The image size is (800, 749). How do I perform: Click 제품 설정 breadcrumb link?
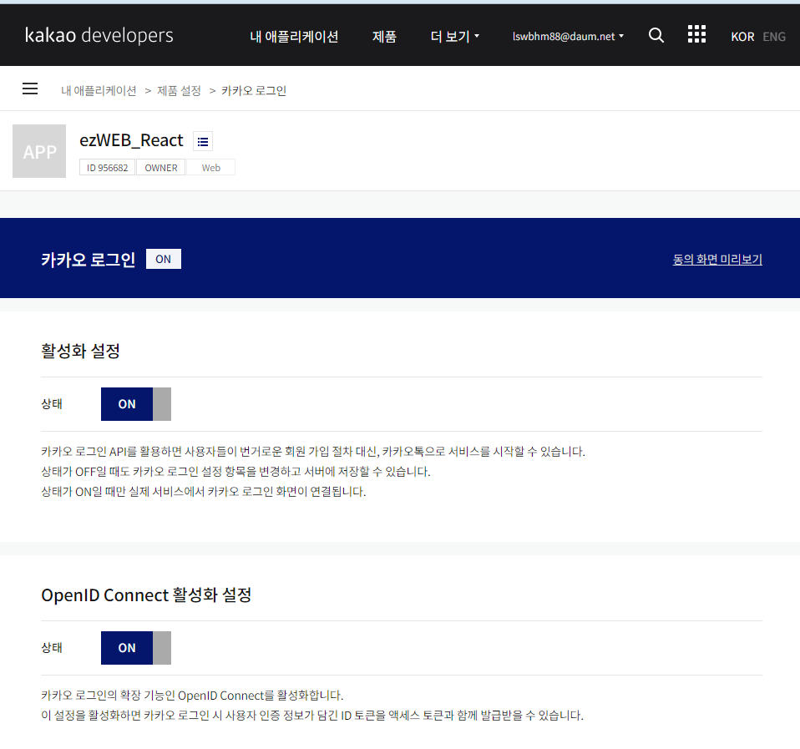(179, 91)
